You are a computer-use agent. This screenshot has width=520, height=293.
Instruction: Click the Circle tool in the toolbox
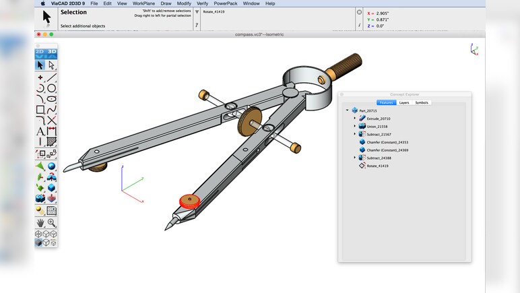51,88
